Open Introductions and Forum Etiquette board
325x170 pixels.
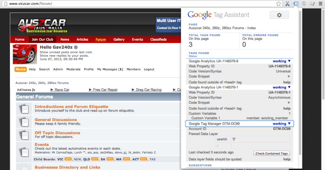coord(71,107)
